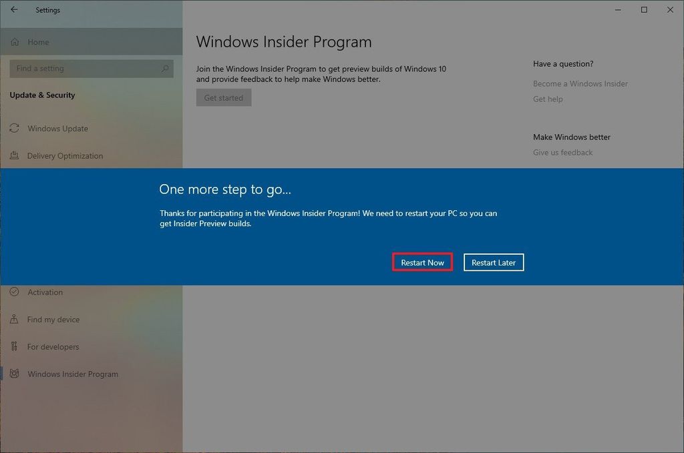Screen dimensions: 684x453
Task: Click the search magnifier in Find a setting
Action: coord(164,68)
